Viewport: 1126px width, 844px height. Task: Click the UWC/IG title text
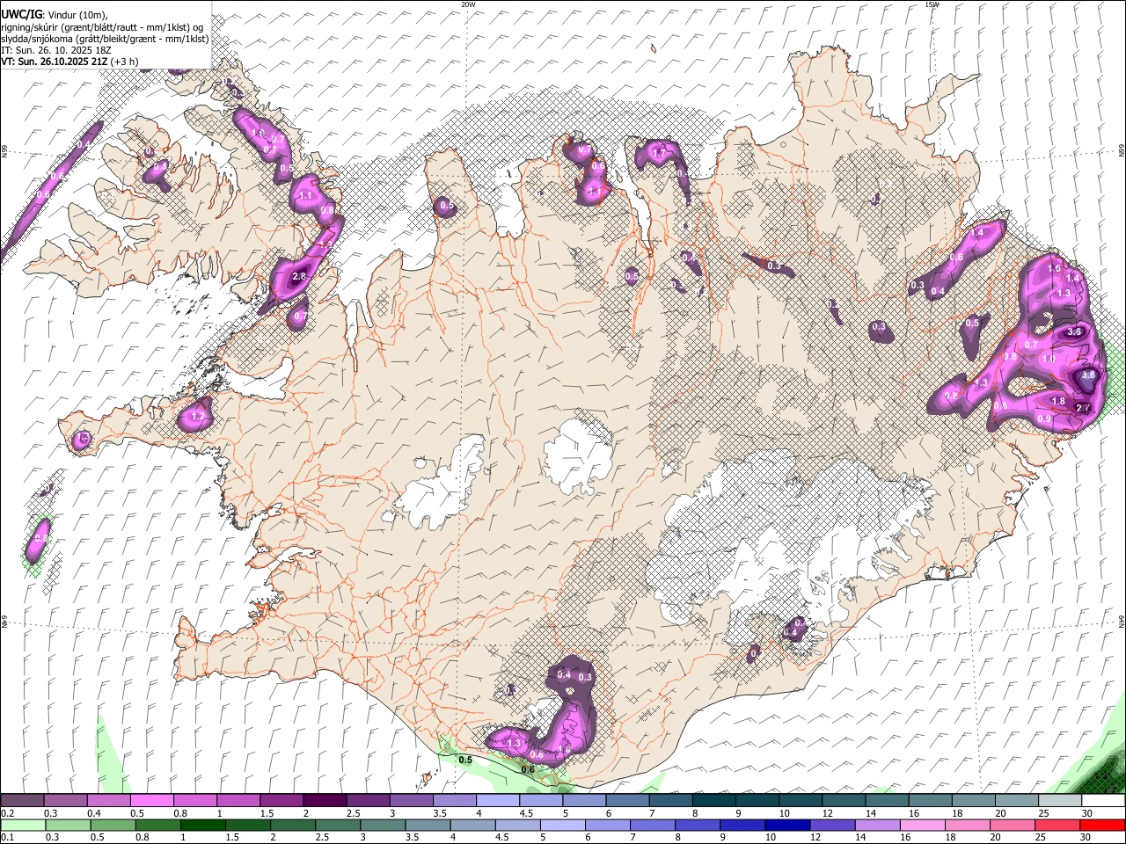pos(20,15)
